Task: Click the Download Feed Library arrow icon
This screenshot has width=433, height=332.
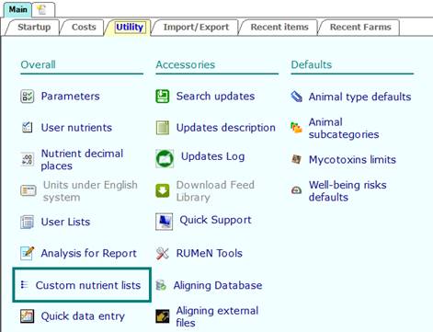Action: 163,190
